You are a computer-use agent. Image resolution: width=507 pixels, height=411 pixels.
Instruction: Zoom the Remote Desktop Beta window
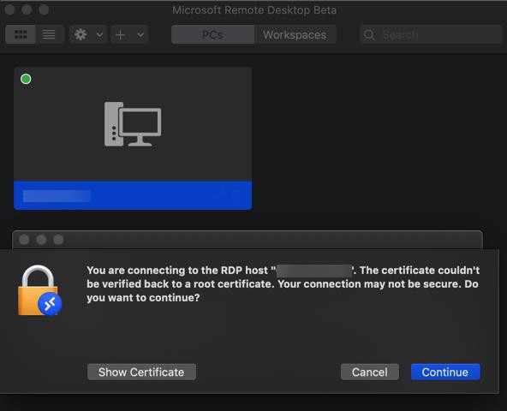click(x=44, y=9)
